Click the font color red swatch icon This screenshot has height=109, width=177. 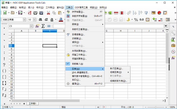[x=61, y=20]
